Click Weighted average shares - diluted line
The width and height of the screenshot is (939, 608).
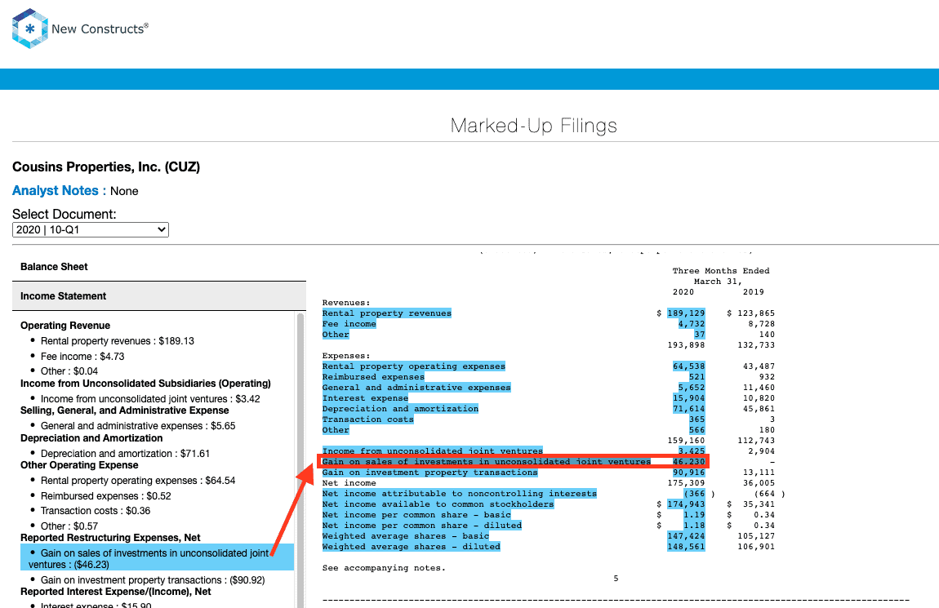(411, 547)
